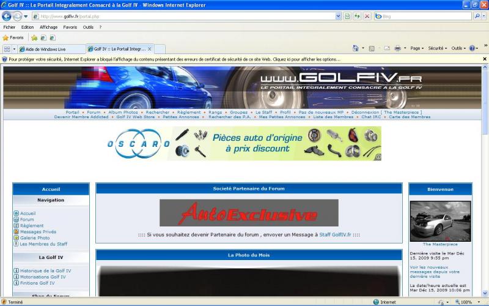The width and height of the screenshot is (489, 306).
Task: Open the Liste des Membres link
Action: pos(333,117)
